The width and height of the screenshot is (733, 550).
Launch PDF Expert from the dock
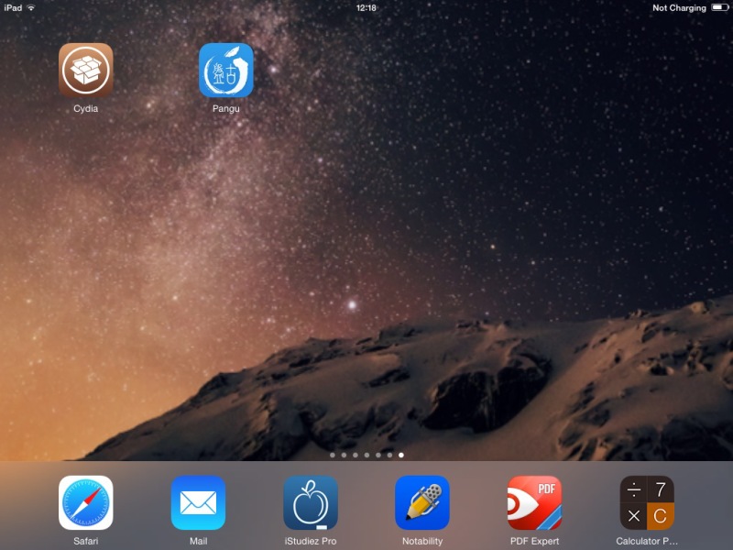click(x=535, y=502)
